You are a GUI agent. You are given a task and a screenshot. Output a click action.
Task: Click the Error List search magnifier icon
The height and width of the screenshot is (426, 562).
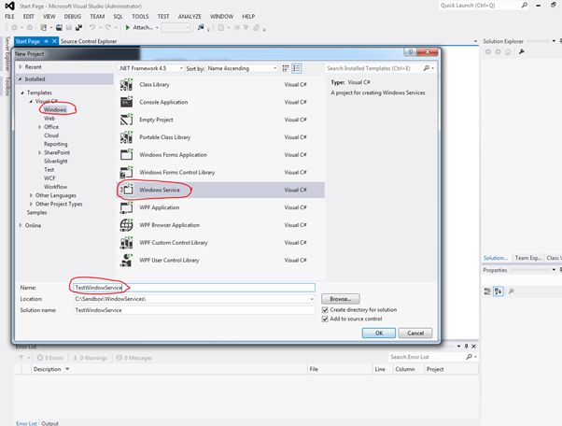(469, 357)
